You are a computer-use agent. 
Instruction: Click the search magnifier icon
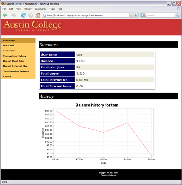[177, 15]
